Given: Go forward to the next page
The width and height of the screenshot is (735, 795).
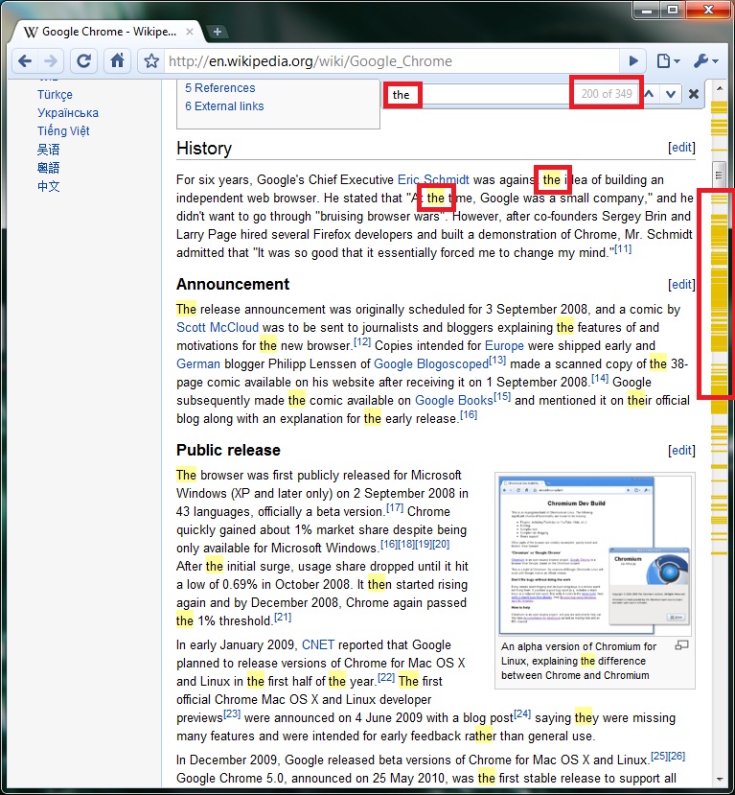Looking at the screenshot, I should click(51, 61).
